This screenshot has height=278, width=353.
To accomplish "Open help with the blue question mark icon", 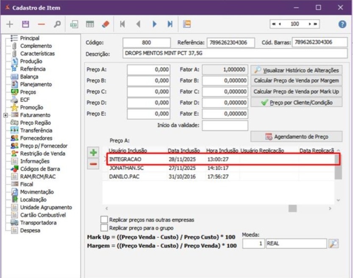I will 342,24.
